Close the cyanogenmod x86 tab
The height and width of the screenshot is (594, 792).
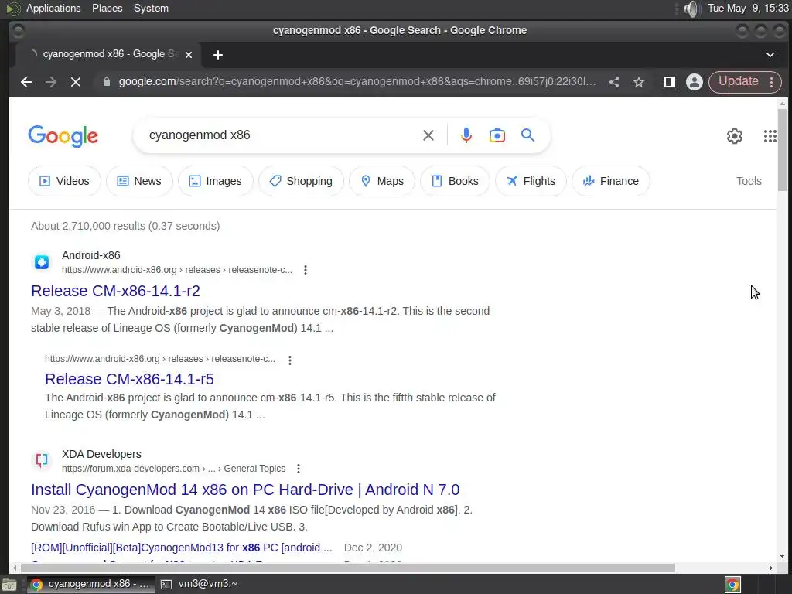point(189,55)
